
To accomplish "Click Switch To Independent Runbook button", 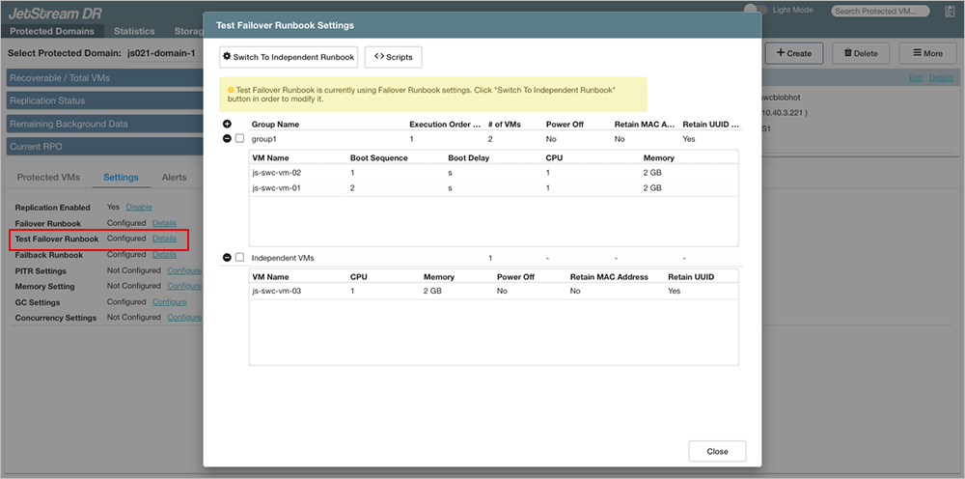I will click(289, 57).
